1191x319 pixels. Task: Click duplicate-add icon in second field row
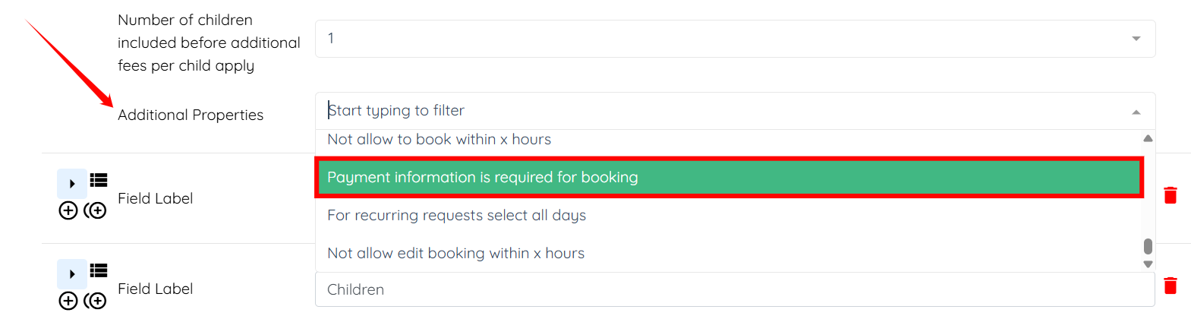click(x=96, y=301)
